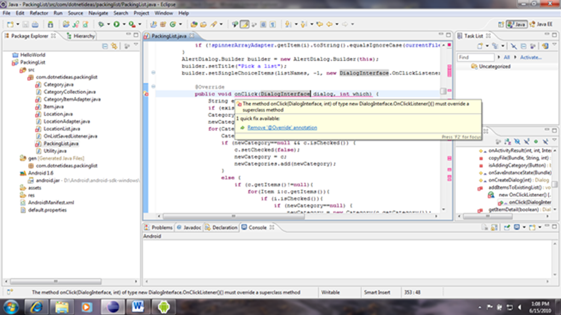Click the New Java Class green icon

(x=173, y=24)
